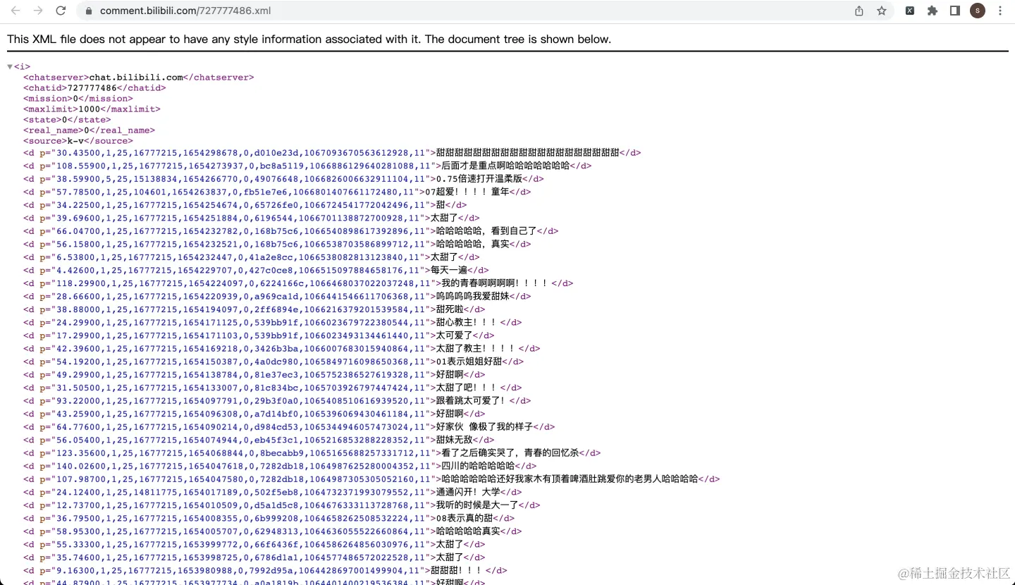Click the XML style information notice text
1015x585 pixels.
(x=309, y=39)
